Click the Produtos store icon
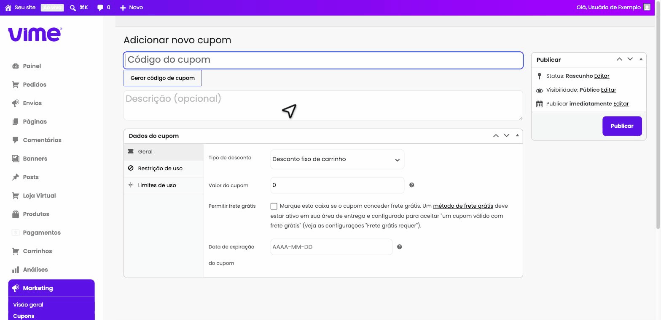This screenshot has height=320, width=661. point(16,214)
